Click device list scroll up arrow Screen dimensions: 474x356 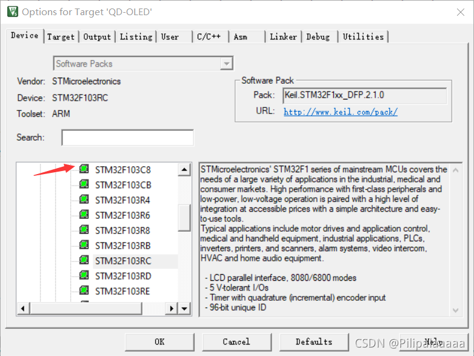tap(184, 169)
